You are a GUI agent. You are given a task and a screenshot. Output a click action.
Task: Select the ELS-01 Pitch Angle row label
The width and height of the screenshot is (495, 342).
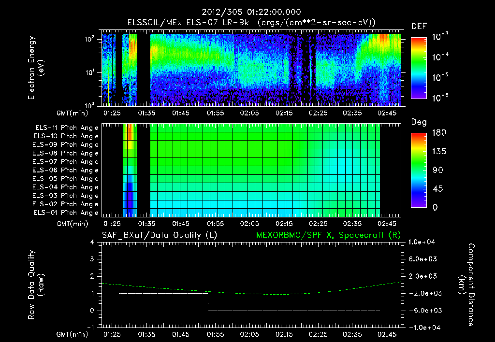(x=66, y=213)
